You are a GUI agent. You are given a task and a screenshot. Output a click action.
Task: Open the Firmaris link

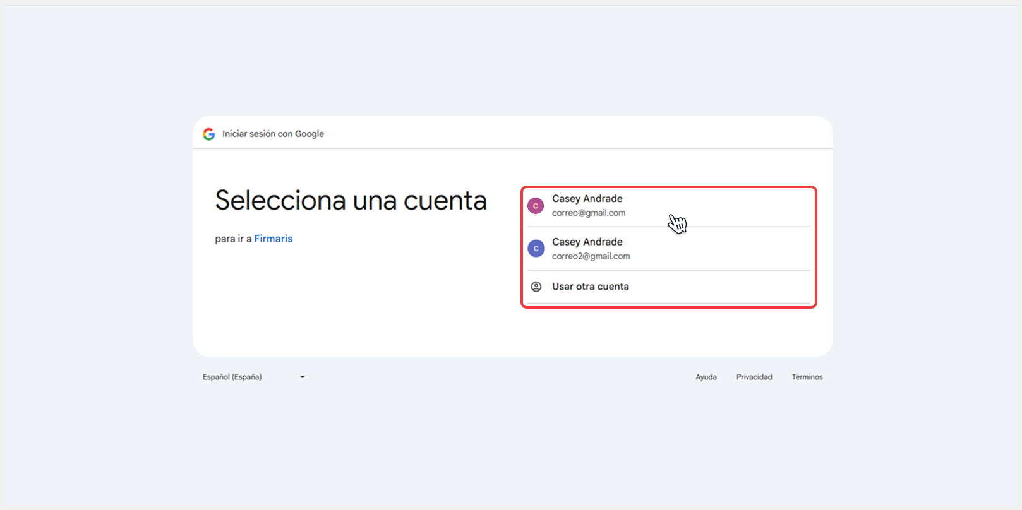coord(273,239)
